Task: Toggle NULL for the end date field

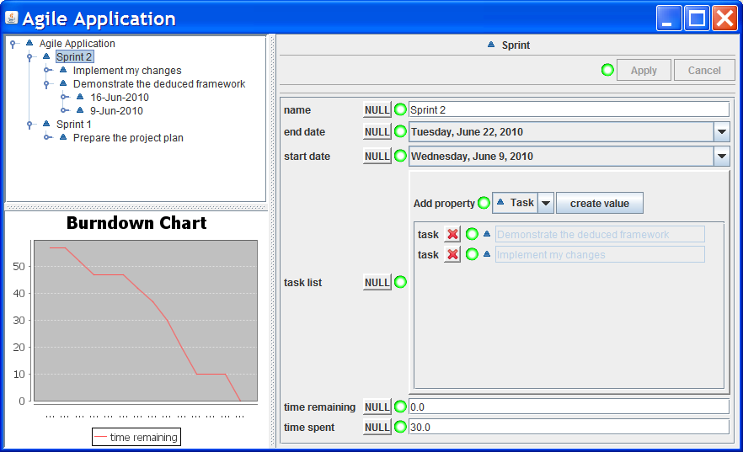Action: pos(377,131)
